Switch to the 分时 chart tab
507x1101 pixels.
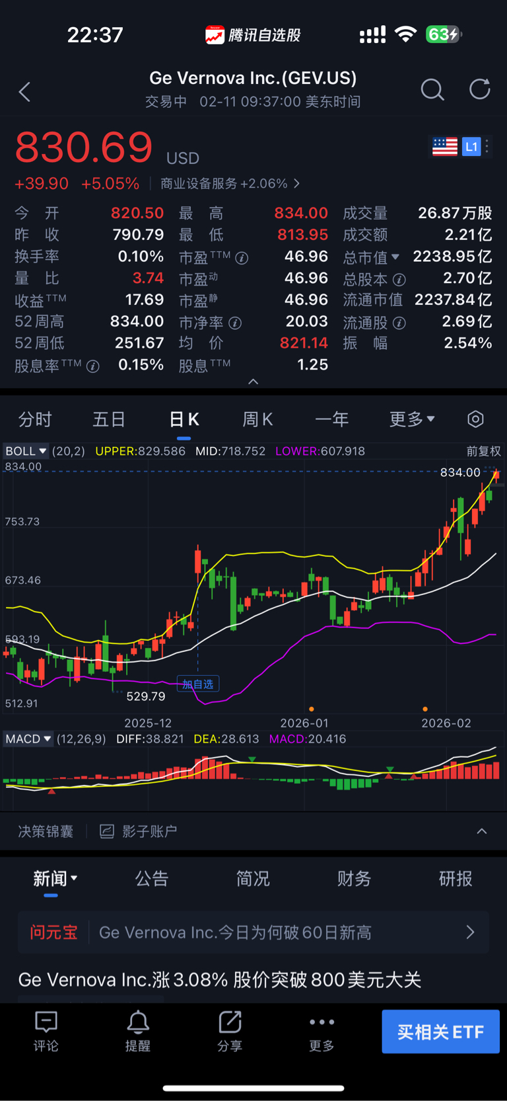[x=35, y=419]
